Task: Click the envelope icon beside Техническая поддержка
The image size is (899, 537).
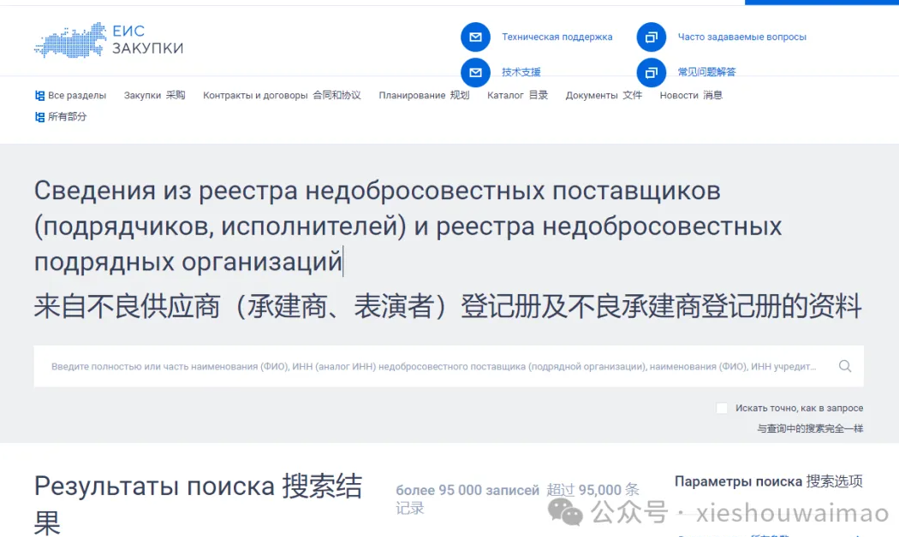Action: point(475,38)
